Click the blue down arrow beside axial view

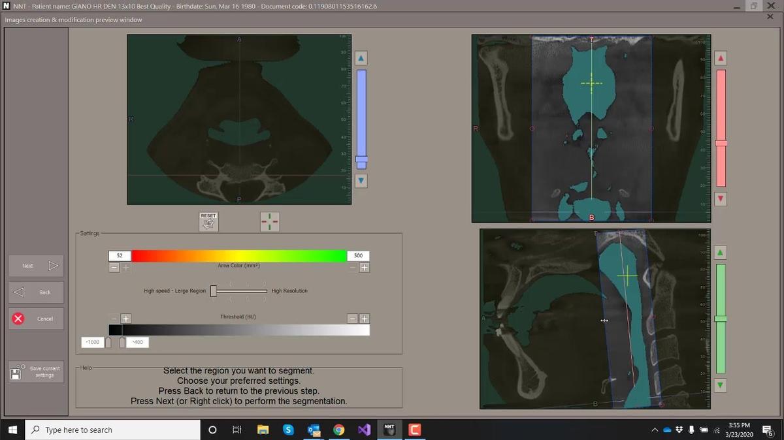tap(361, 180)
